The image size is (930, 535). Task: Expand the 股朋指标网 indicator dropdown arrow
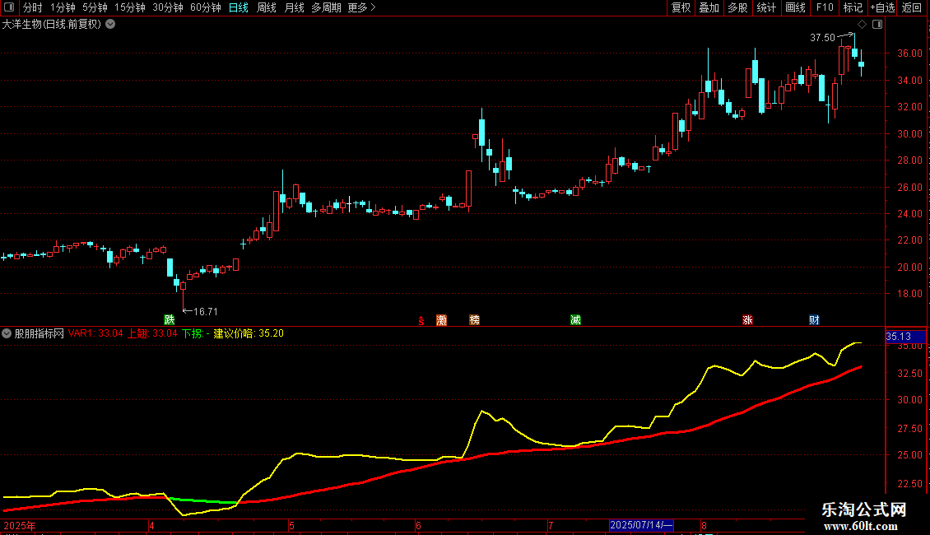[7, 333]
